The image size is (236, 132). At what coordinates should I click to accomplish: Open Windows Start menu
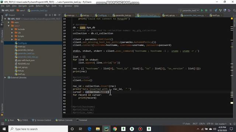coord(4,129)
